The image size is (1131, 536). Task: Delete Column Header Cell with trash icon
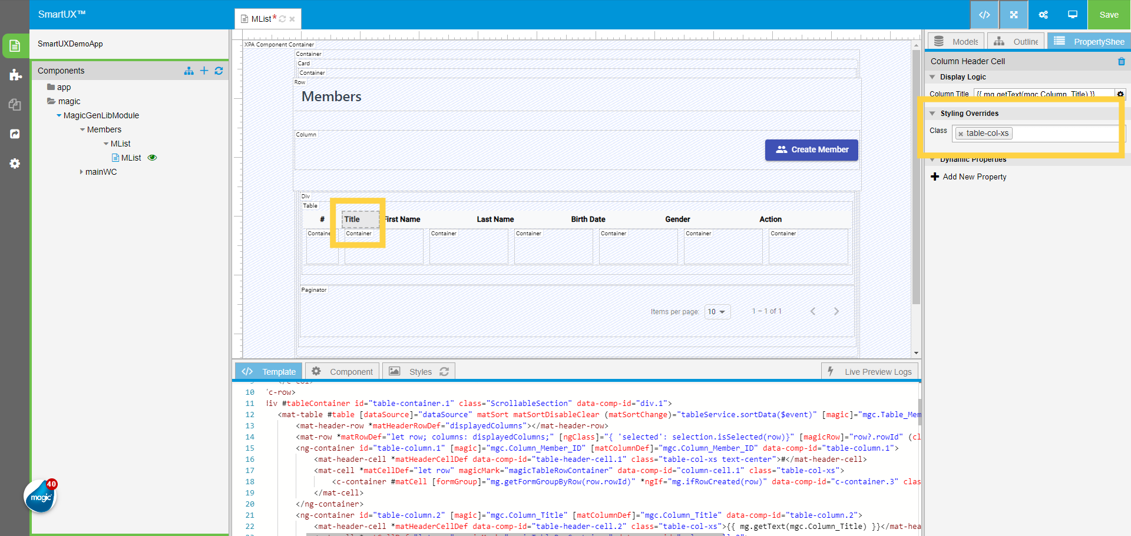click(x=1121, y=61)
